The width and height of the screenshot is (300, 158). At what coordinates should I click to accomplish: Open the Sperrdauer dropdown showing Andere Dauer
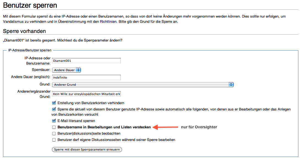pyautogui.click(x=66, y=70)
